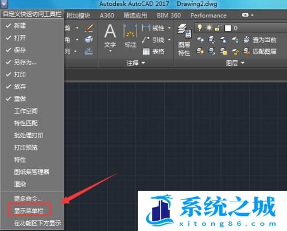Select the Explode tool icon

tap(89, 40)
